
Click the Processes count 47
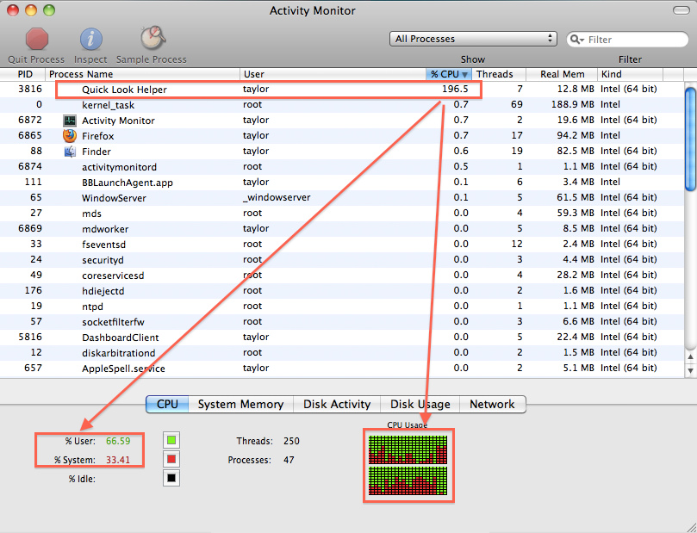pos(289,460)
